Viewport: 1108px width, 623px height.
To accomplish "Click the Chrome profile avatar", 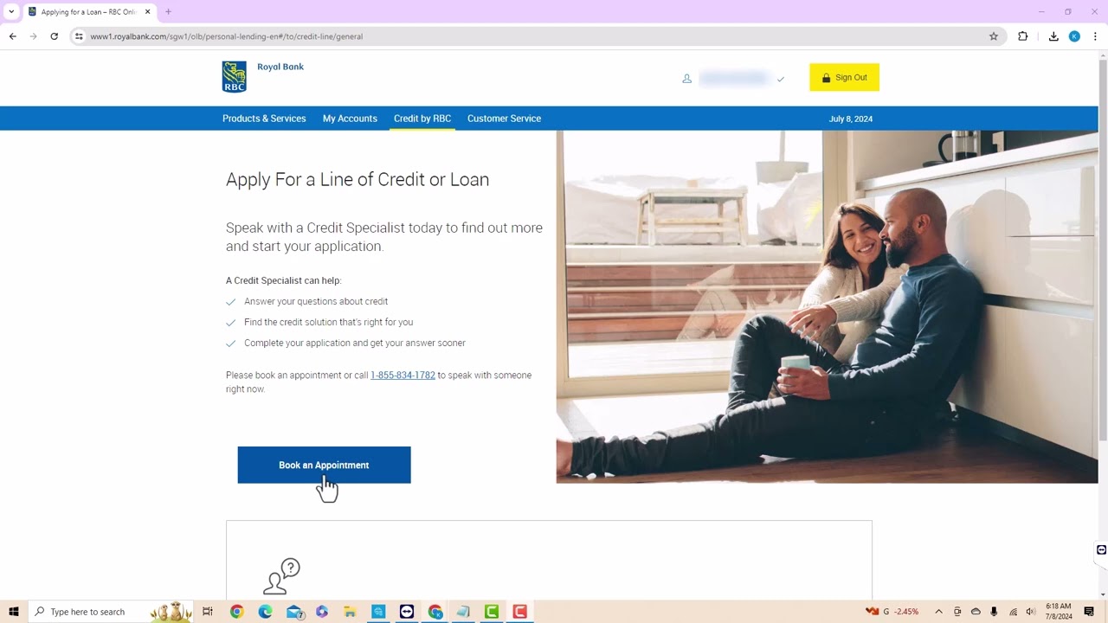I will [x=1074, y=36].
